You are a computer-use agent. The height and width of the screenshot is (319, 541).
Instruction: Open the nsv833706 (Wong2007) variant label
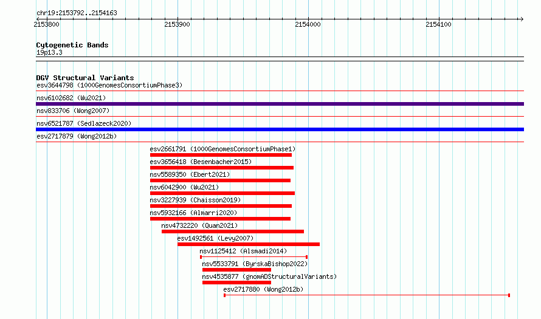pos(73,111)
